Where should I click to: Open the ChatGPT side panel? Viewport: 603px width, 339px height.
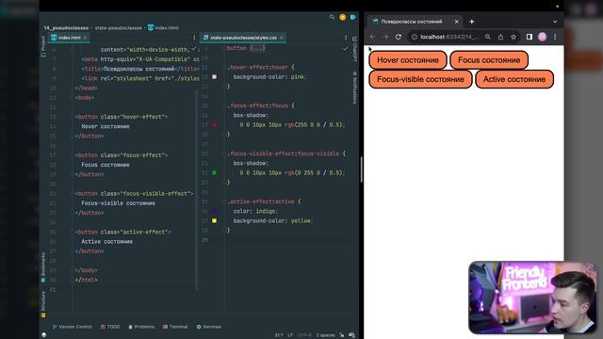(354, 48)
